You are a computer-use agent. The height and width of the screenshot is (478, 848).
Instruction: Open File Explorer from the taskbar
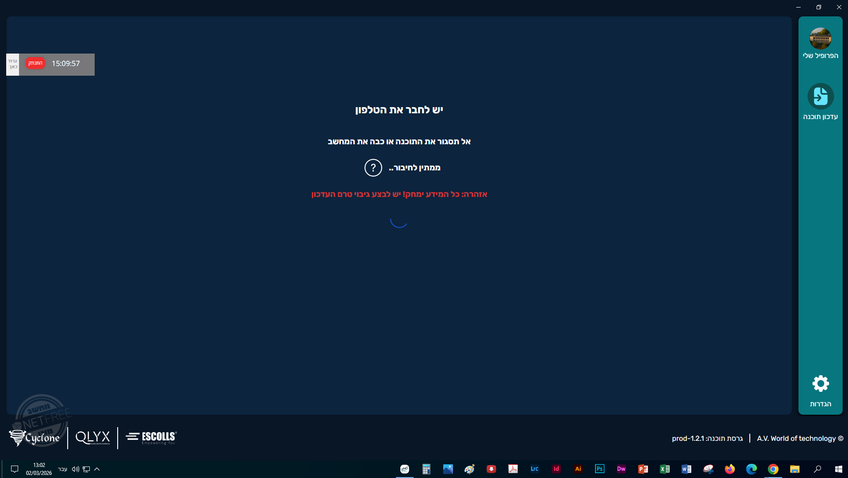point(795,469)
